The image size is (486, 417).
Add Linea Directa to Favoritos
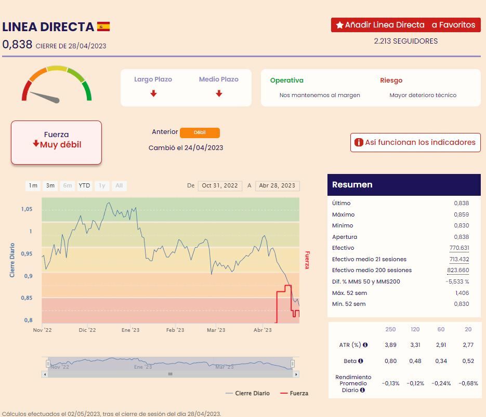[406, 25]
